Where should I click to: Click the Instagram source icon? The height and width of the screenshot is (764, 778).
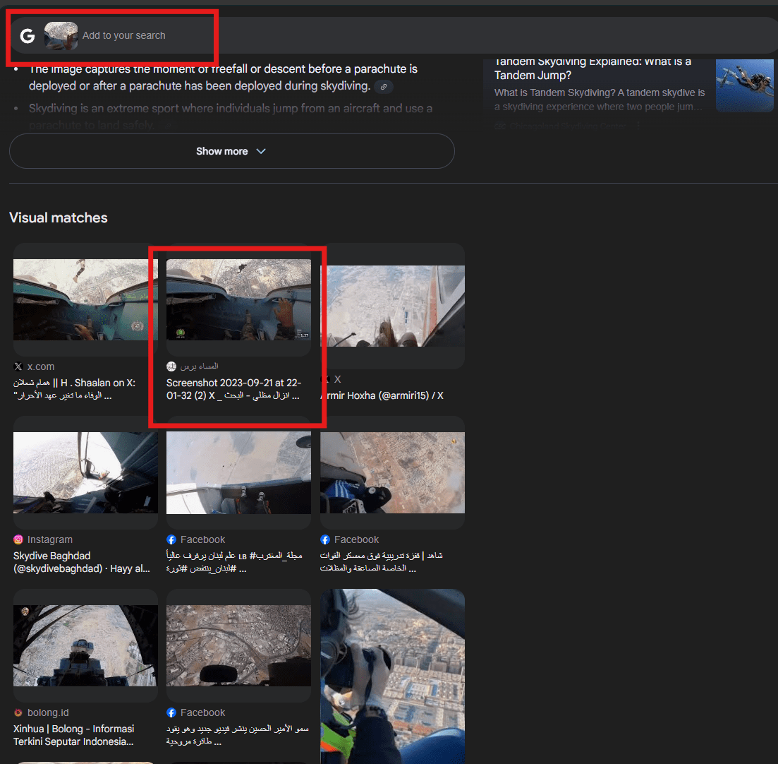point(18,539)
